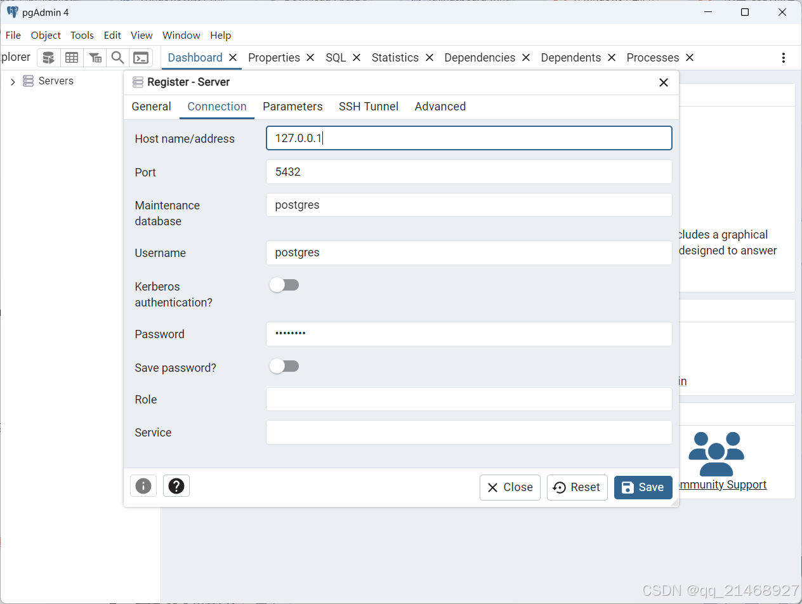Select the SQL tab
This screenshot has height=604, width=802.
click(336, 58)
